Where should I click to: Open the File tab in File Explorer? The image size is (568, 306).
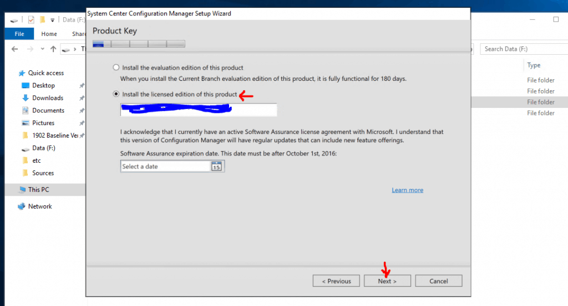[19, 34]
